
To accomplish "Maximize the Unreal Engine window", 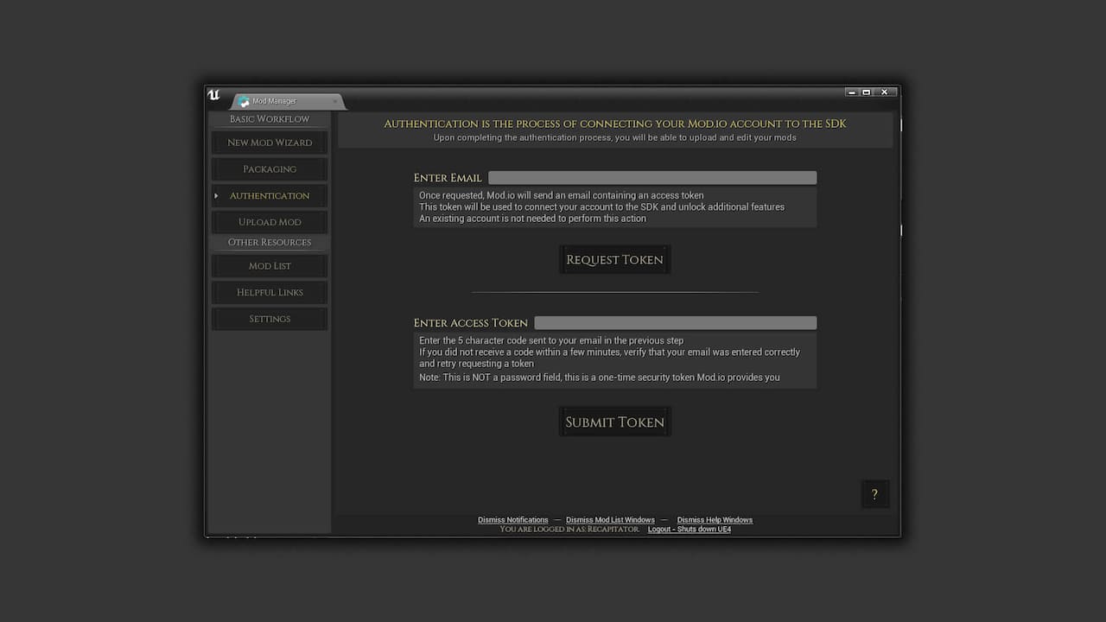I will tap(867, 92).
